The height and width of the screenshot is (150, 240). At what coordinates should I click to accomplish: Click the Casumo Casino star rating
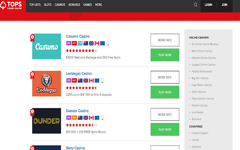[82, 51]
